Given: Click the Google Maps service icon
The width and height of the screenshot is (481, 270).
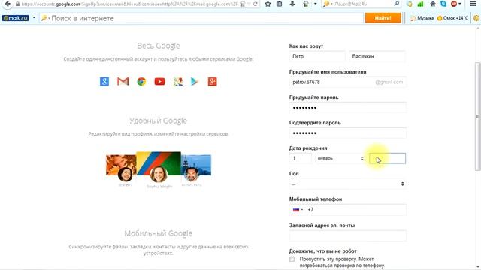Looking at the screenshot, I should click(178, 82).
